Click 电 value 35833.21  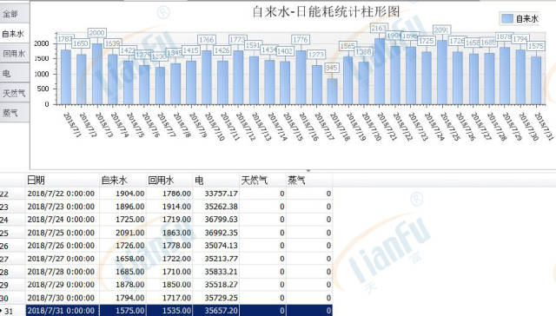pyautogui.click(x=216, y=272)
